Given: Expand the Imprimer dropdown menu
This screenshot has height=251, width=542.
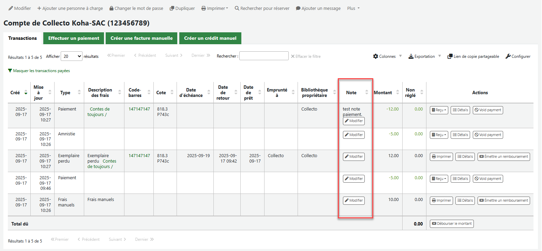Looking at the screenshot, I should pyautogui.click(x=214, y=8).
